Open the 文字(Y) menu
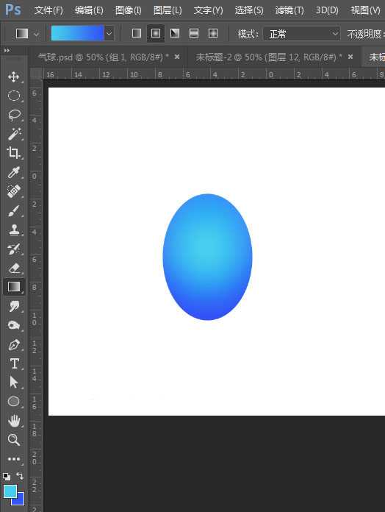 209,10
